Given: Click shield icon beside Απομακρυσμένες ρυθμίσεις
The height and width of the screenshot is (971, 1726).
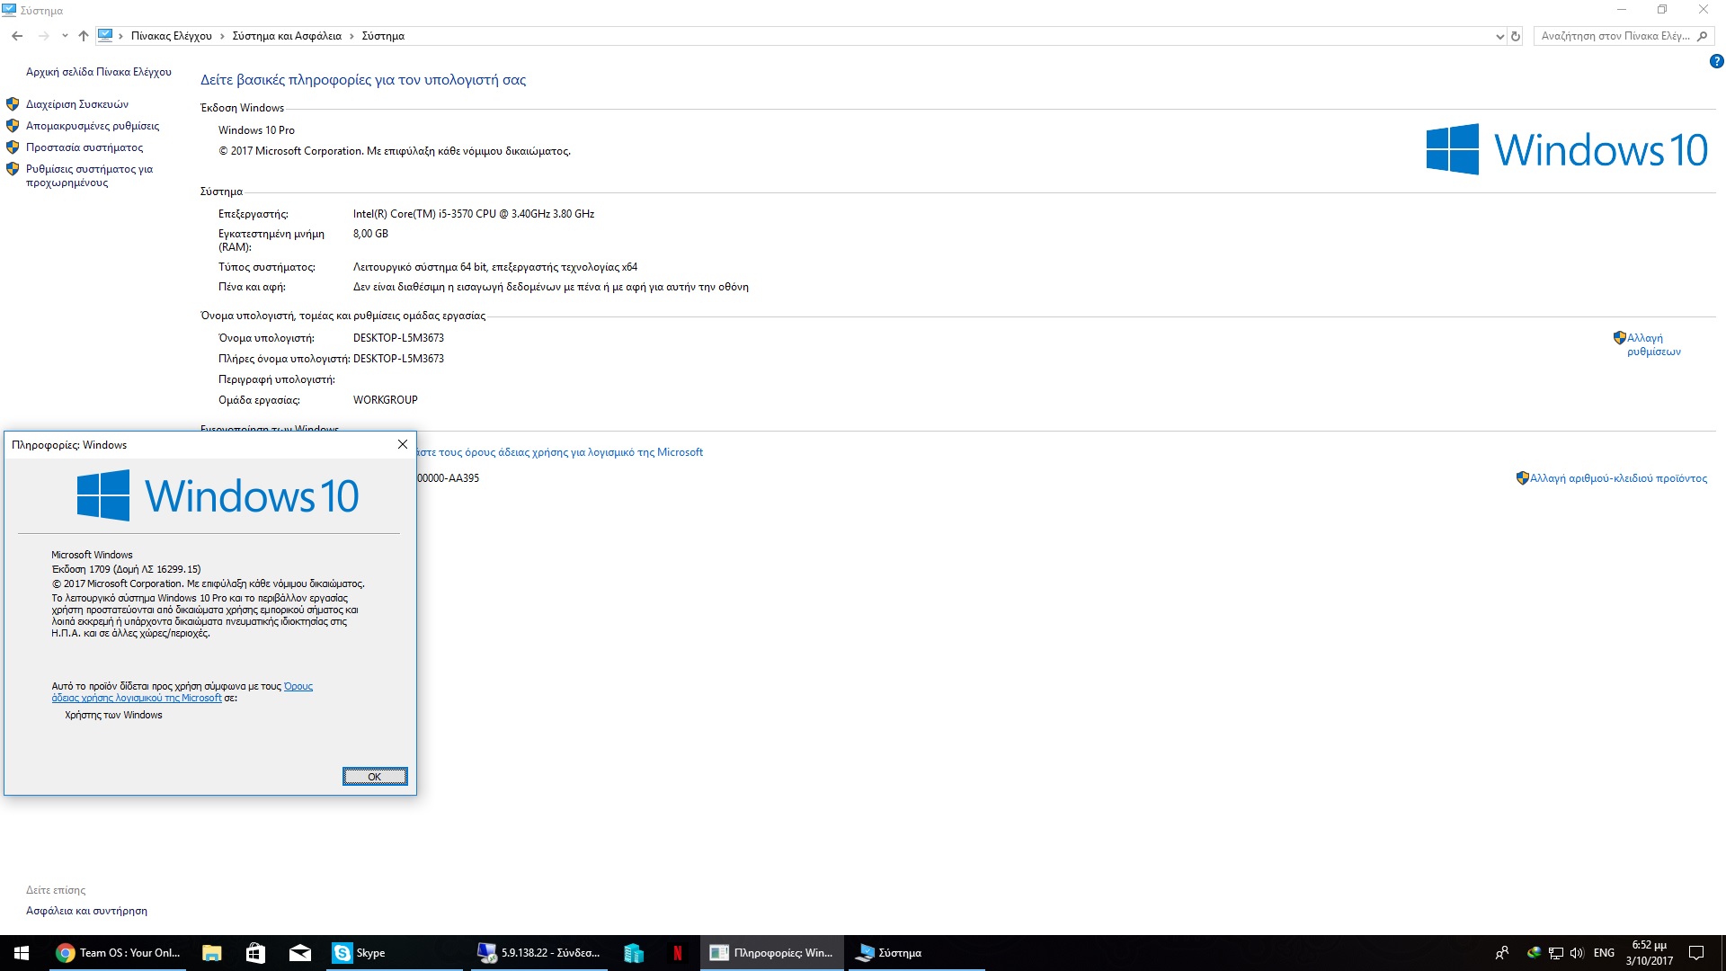Looking at the screenshot, I should coord(13,126).
